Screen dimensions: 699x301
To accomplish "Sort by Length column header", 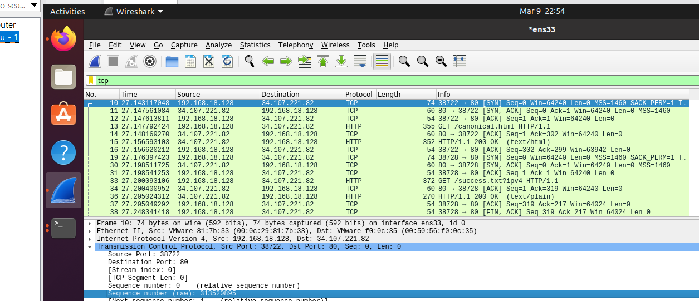I will [x=406, y=94].
